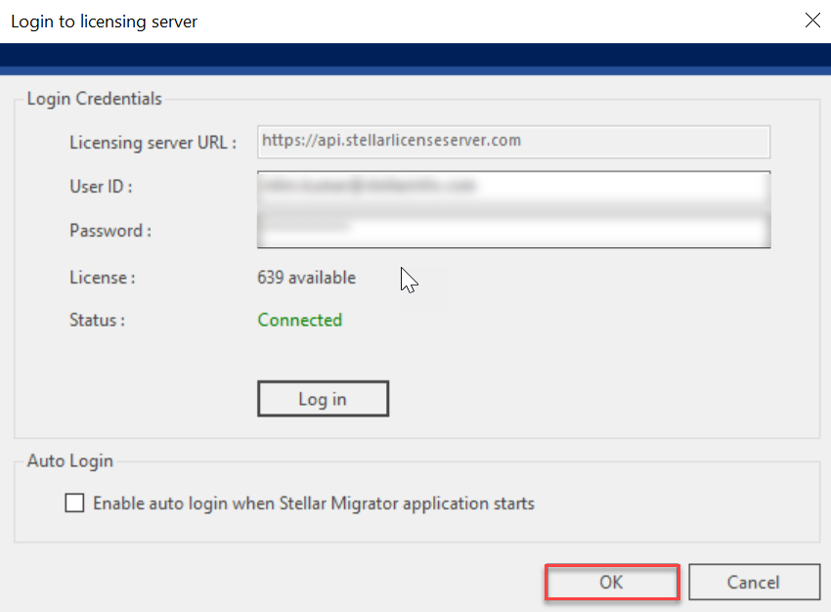Click the 'License :' label
The height and width of the screenshot is (612, 831).
103,278
